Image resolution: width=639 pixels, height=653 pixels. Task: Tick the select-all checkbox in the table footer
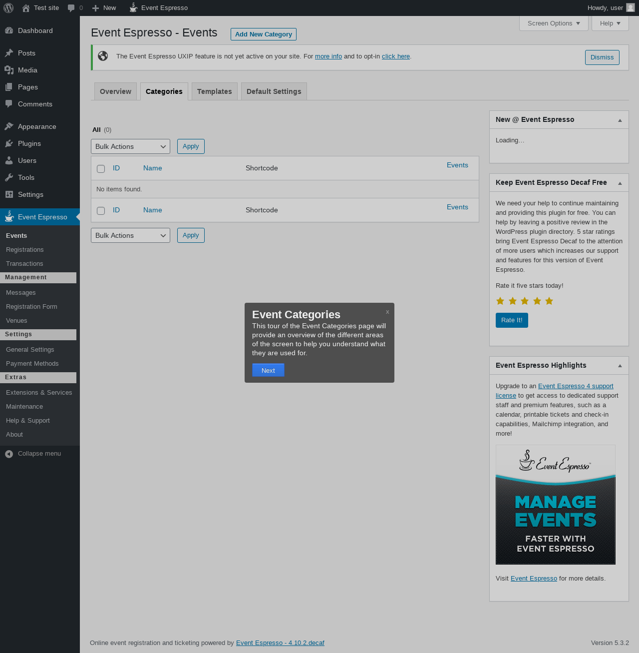[x=101, y=211]
